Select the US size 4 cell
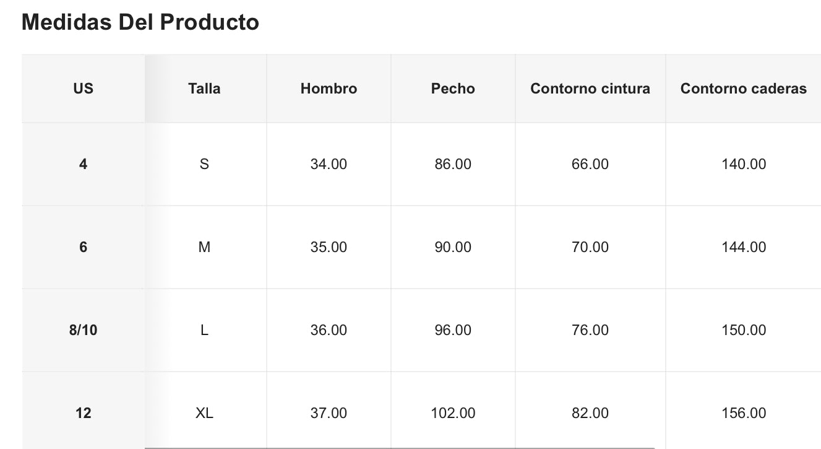Viewport: 821px width, 449px height. [83, 164]
